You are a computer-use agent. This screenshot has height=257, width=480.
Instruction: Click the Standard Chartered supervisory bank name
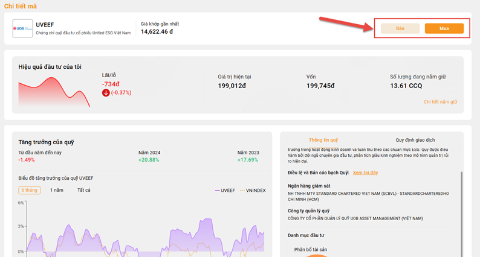pyautogui.click(x=368, y=197)
